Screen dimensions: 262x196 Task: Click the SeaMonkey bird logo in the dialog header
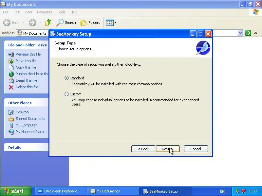click(203, 48)
